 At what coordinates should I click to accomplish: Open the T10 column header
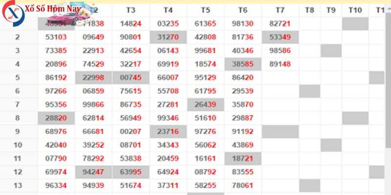coord(355,10)
